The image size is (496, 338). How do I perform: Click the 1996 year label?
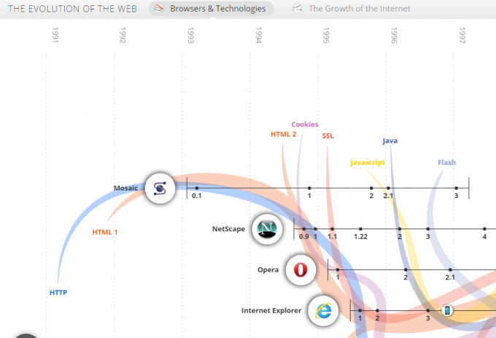[x=394, y=35]
